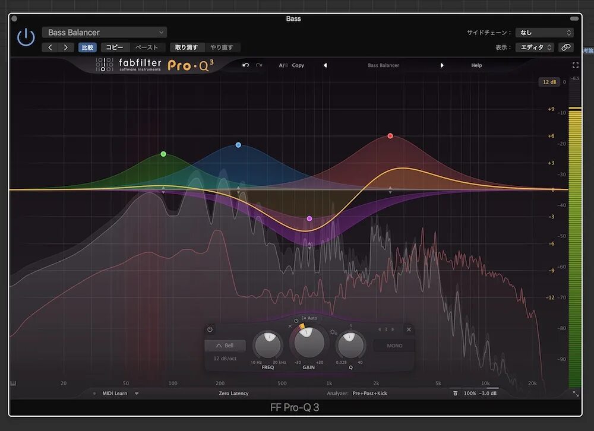Select next band with right arrow by 3
Image resolution: width=594 pixels, height=431 pixels.
393,329
